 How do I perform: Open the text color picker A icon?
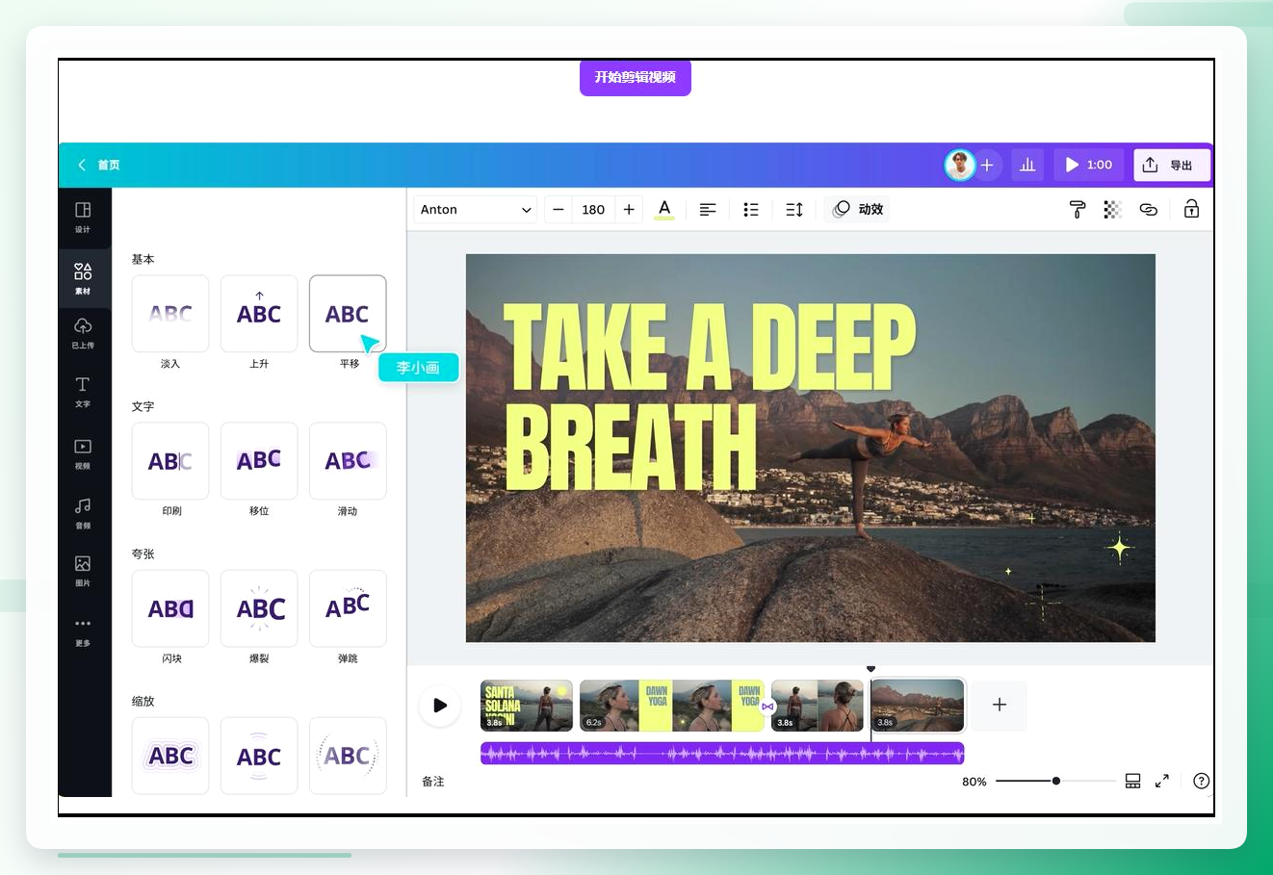tap(664, 209)
